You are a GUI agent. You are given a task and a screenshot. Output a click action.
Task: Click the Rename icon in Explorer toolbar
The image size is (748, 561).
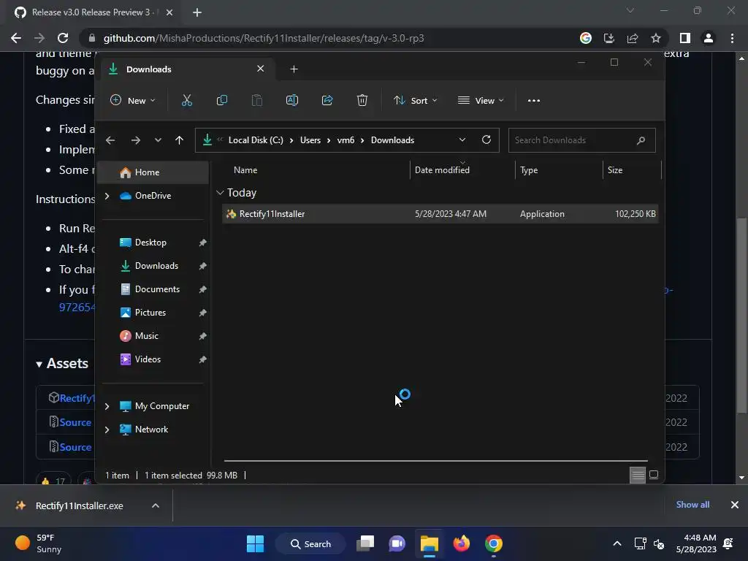(292, 100)
